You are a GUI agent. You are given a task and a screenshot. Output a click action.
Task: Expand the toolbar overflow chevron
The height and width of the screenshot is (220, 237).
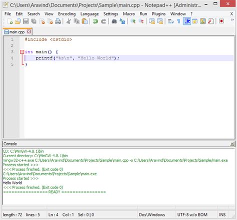coord(232,20)
